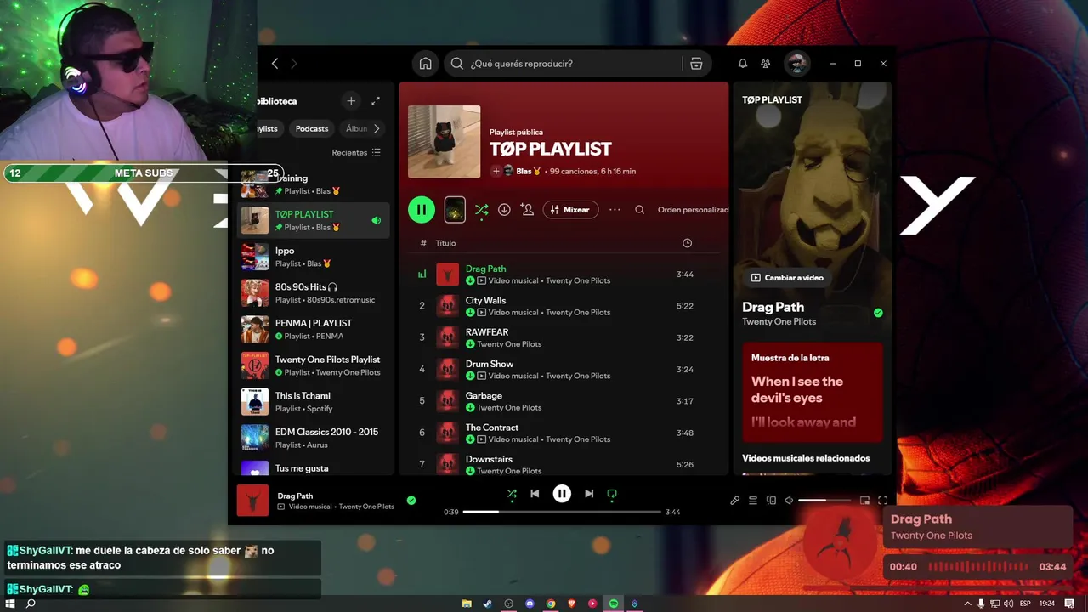The image size is (1088, 612).
Task: Open lyrics with the microphone icon
Action: pos(735,501)
